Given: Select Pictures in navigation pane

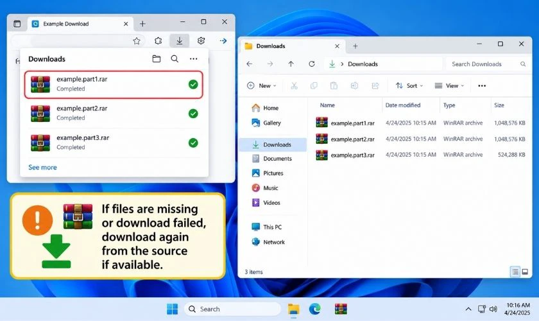Looking at the screenshot, I should (x=273, y=173).
